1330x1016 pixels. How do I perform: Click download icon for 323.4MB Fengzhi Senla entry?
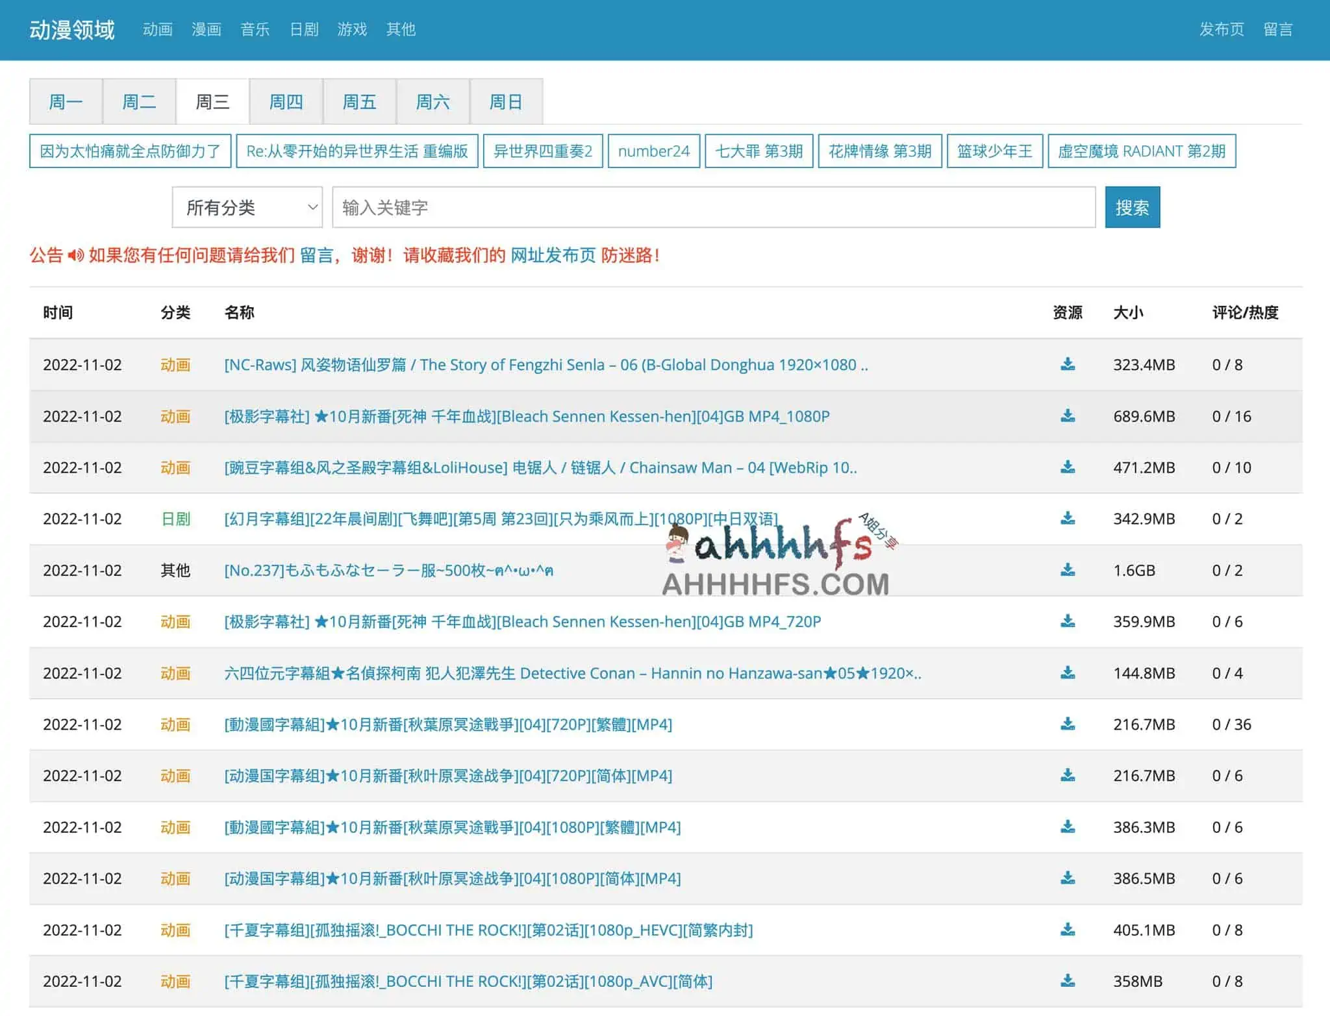(1067, 364)
